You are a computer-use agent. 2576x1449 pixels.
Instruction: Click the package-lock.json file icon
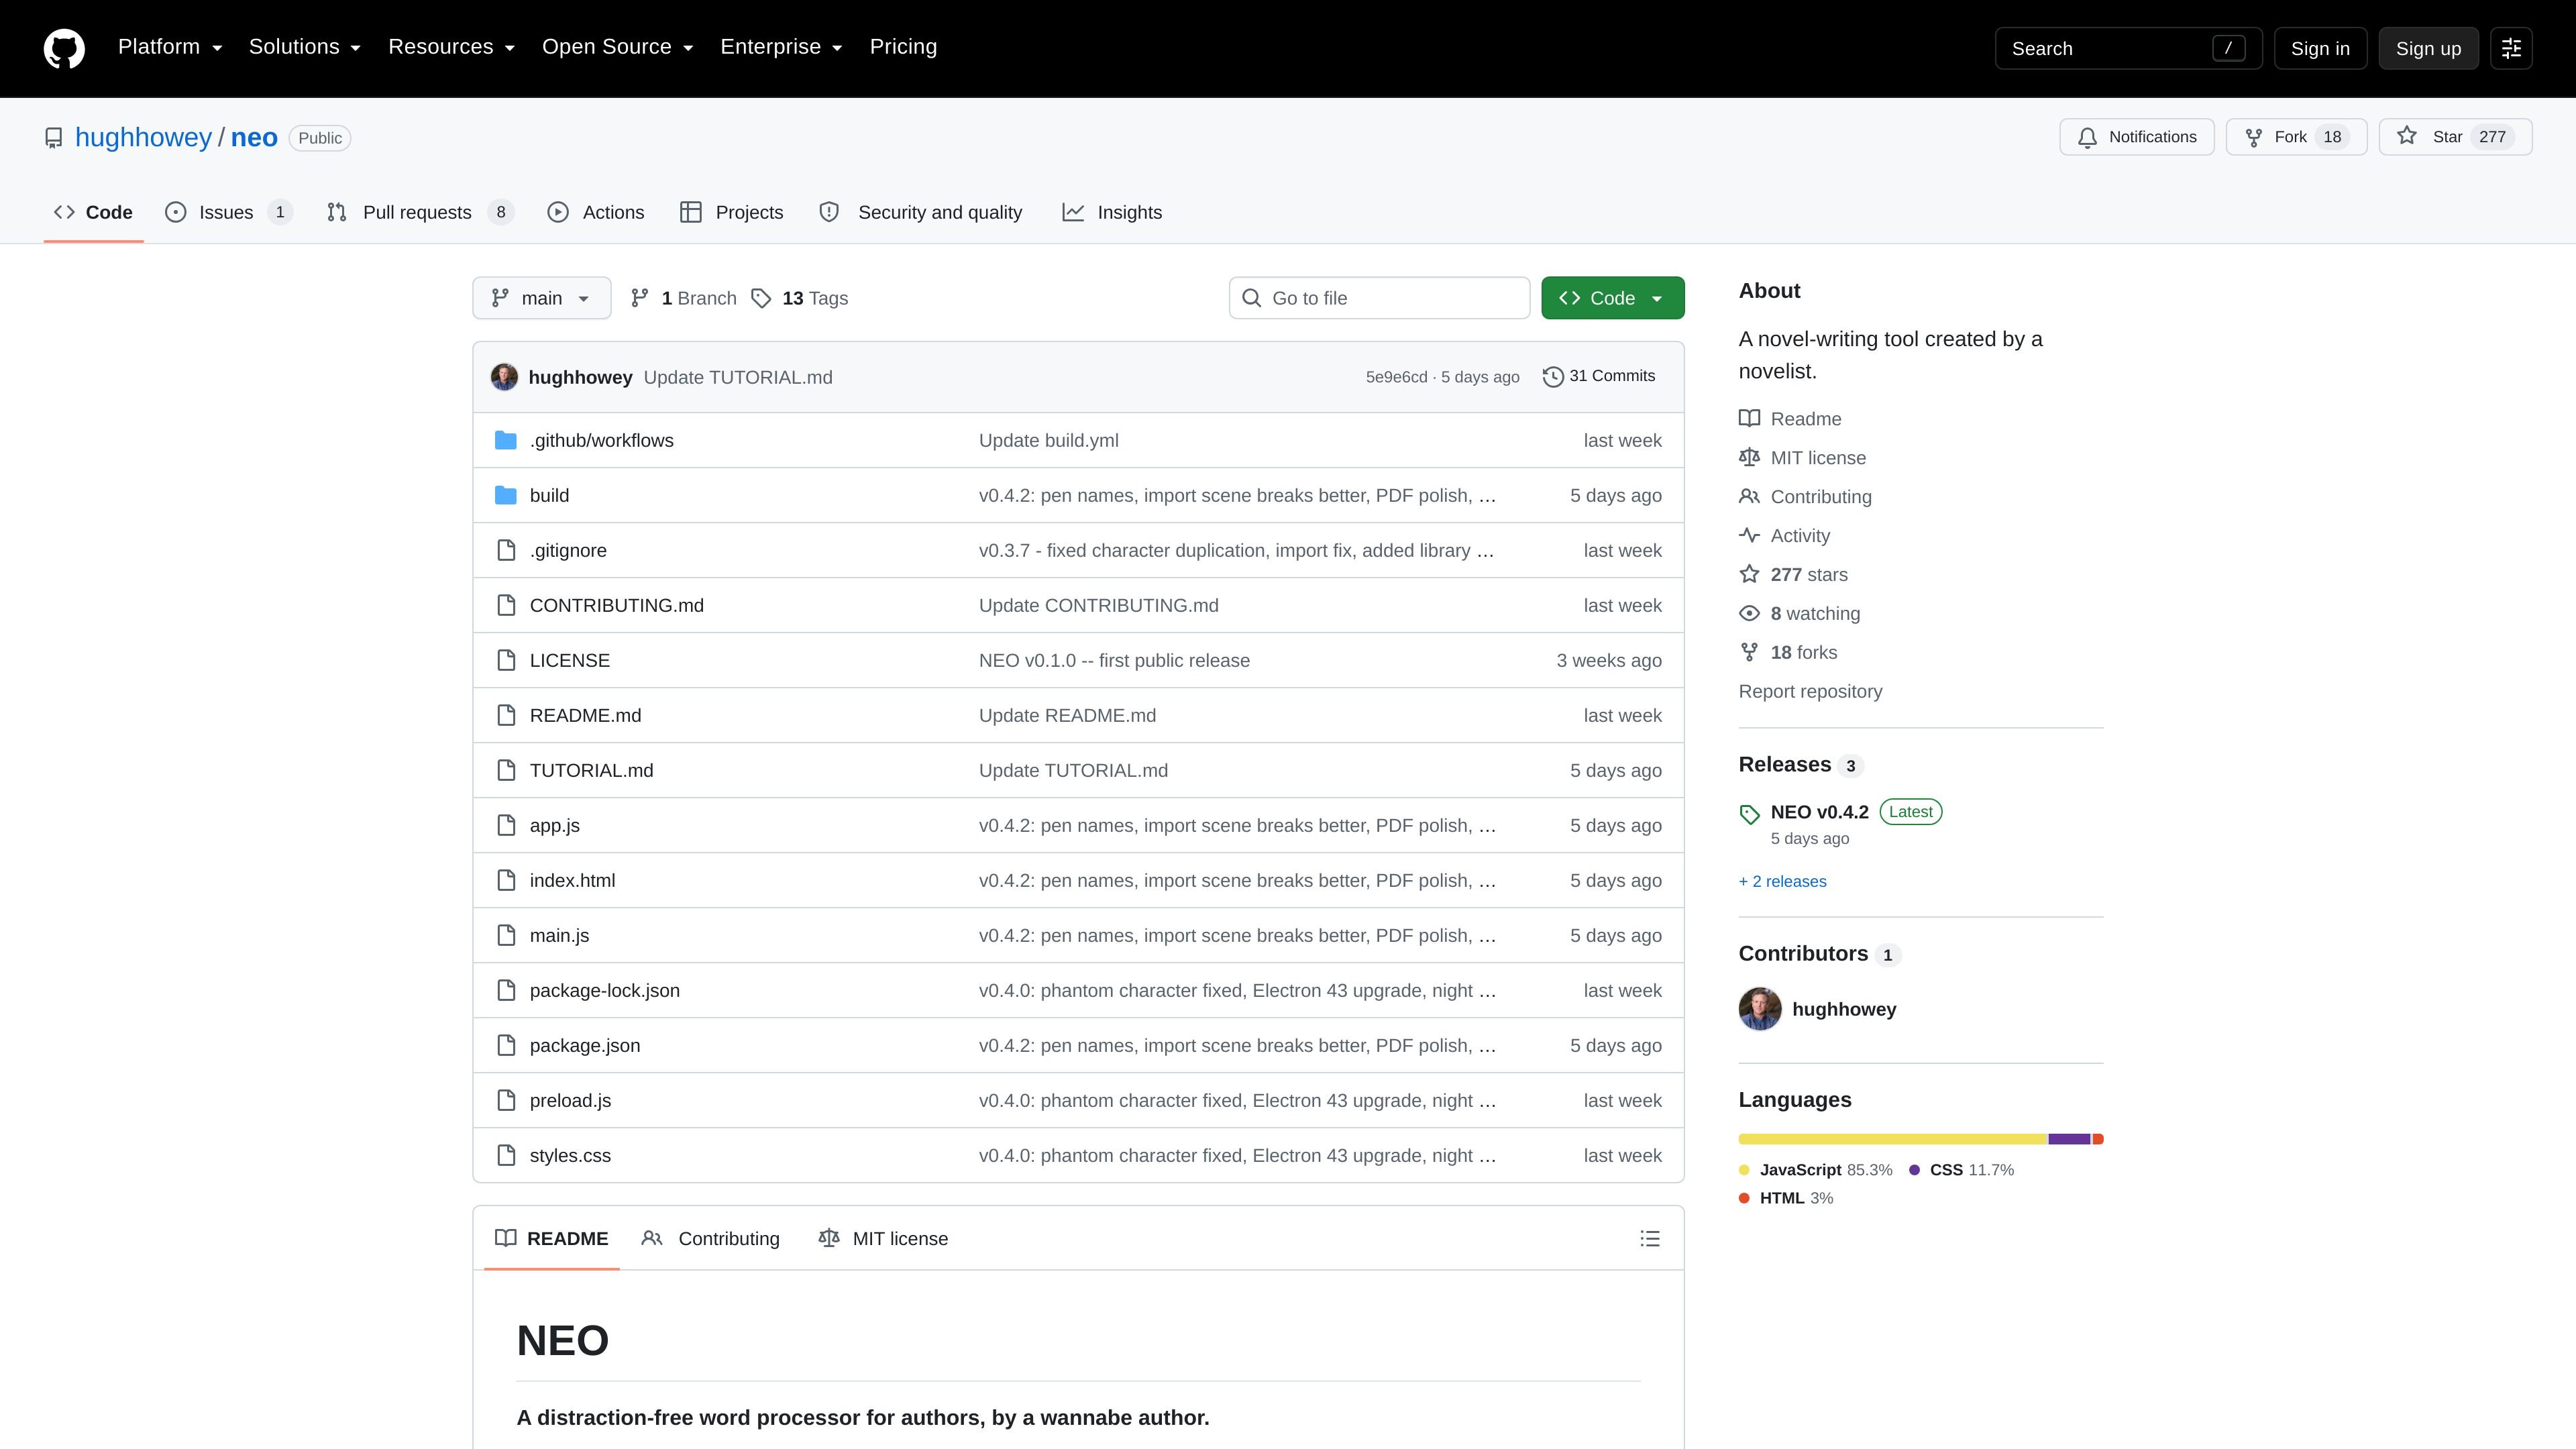coord(506,990)
